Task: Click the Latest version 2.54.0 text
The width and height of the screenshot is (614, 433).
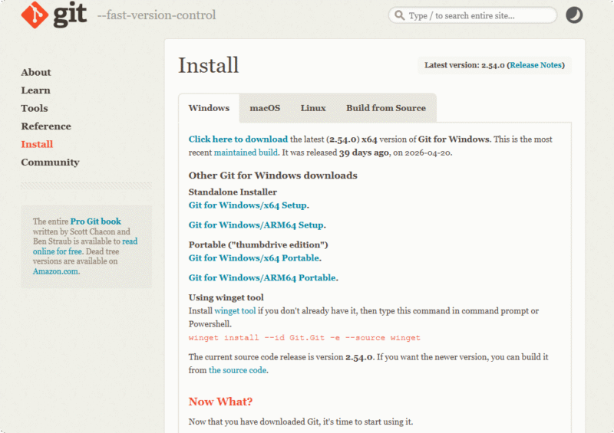Action: coord(464,65)
